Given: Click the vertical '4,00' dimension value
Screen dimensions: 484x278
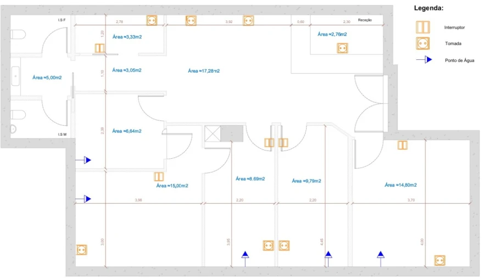Looking at the screenshot, I should (422, 242).
